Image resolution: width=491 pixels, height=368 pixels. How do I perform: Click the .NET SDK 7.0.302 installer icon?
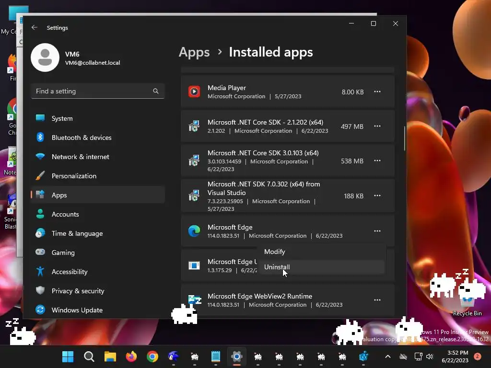(194, 195)
